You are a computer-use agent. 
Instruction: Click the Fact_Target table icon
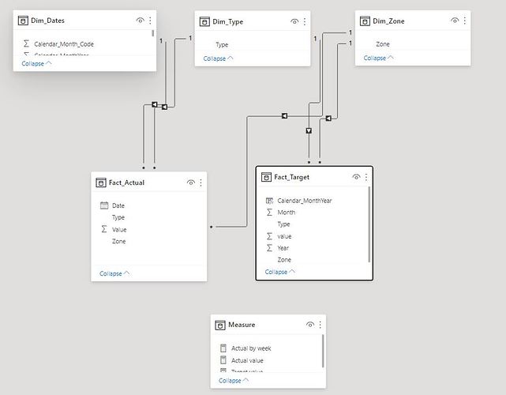[x=266, y=177]
